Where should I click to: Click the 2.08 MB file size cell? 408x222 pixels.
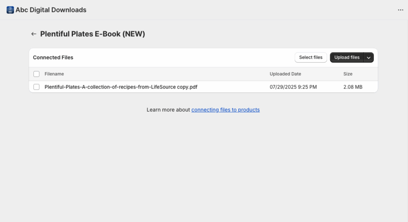pyautogui.click(x=353, y=87)
